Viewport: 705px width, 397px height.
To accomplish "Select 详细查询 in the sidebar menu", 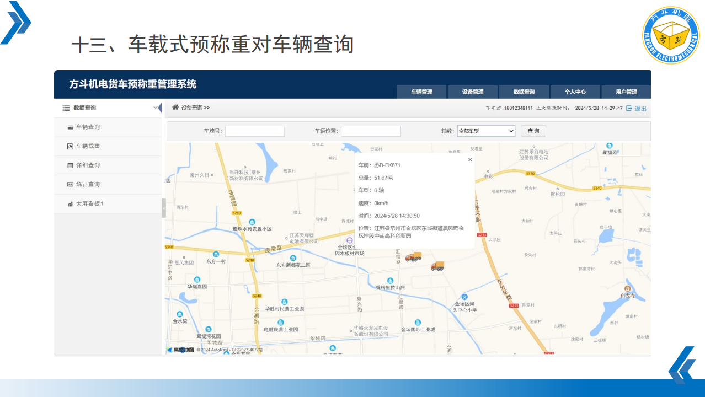I will coord(88,165).
